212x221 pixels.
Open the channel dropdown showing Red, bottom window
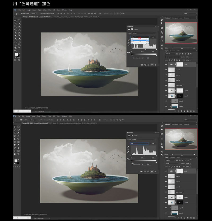tap(140, 143)
